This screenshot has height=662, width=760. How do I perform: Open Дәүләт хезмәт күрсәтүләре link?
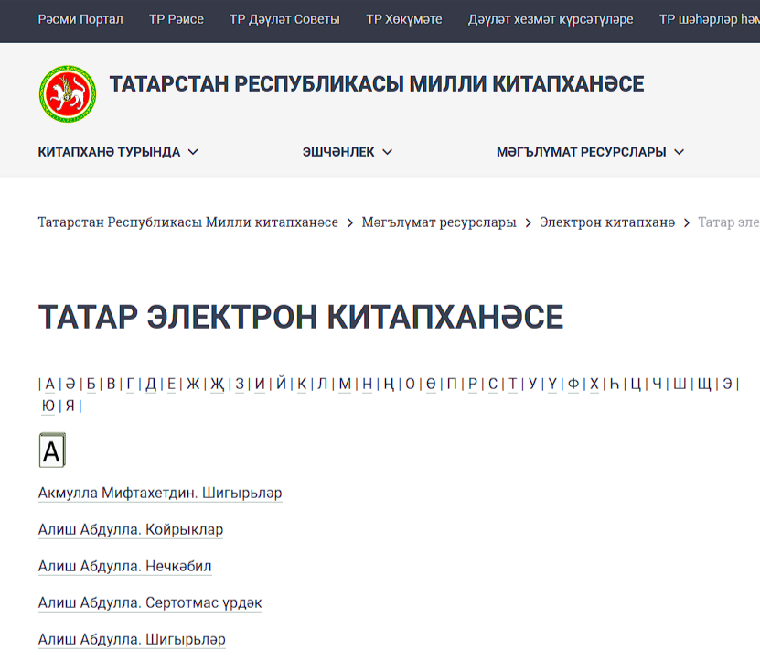pos(550,19)
